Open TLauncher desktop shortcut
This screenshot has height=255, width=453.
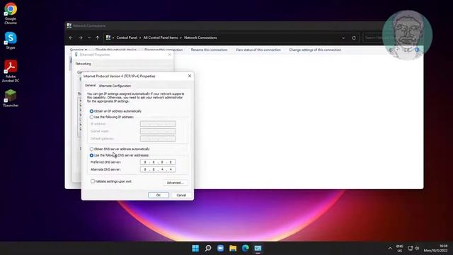[11, 98]
